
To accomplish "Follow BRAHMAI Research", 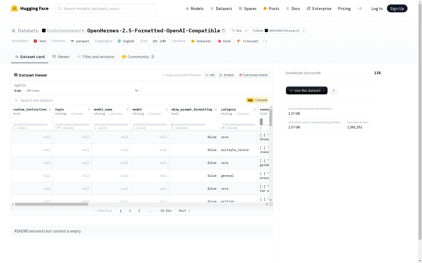I will pyautogui.click(x=276, y=31).
